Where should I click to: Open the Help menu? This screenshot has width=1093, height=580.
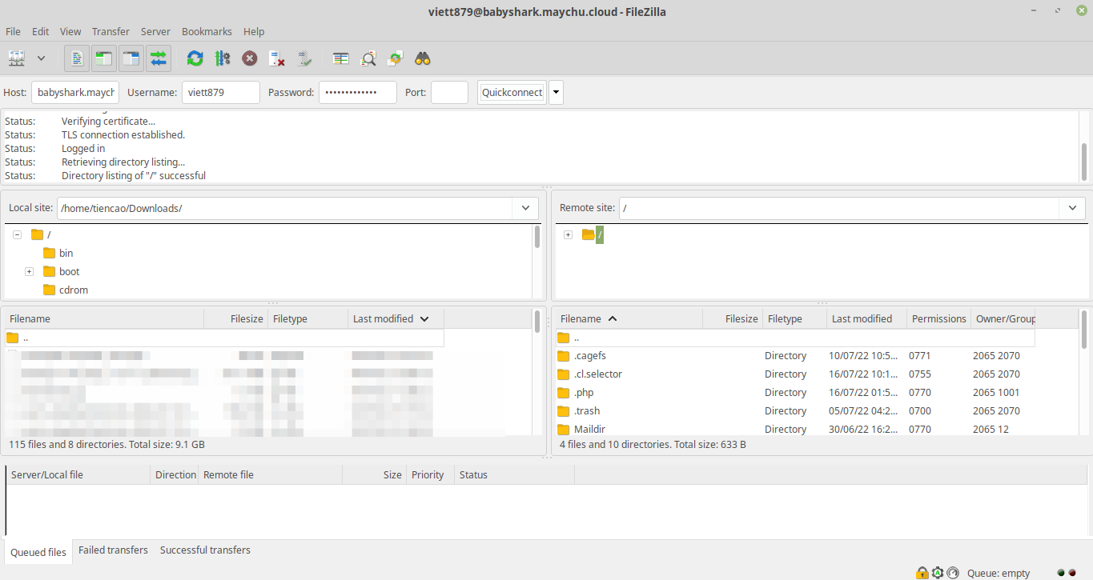254,31
